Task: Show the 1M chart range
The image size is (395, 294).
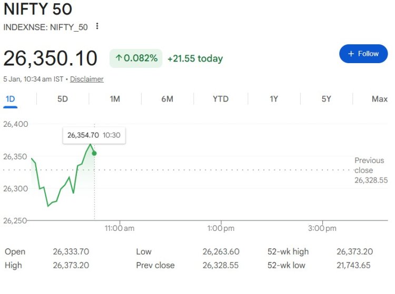Action: (115, 99)
